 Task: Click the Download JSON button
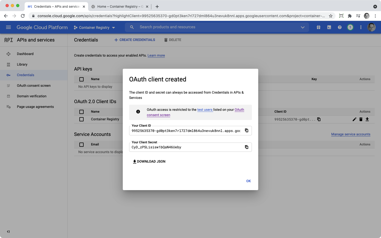149,161
